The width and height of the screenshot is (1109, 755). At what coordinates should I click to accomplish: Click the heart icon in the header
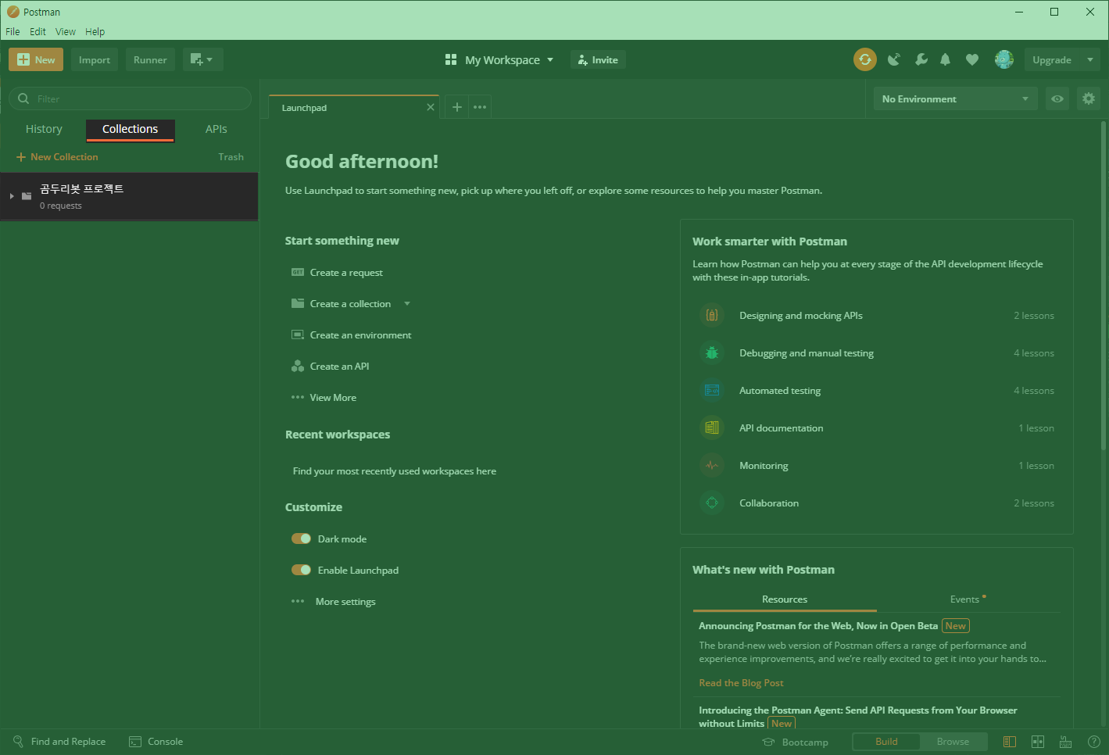click(972, 59)
